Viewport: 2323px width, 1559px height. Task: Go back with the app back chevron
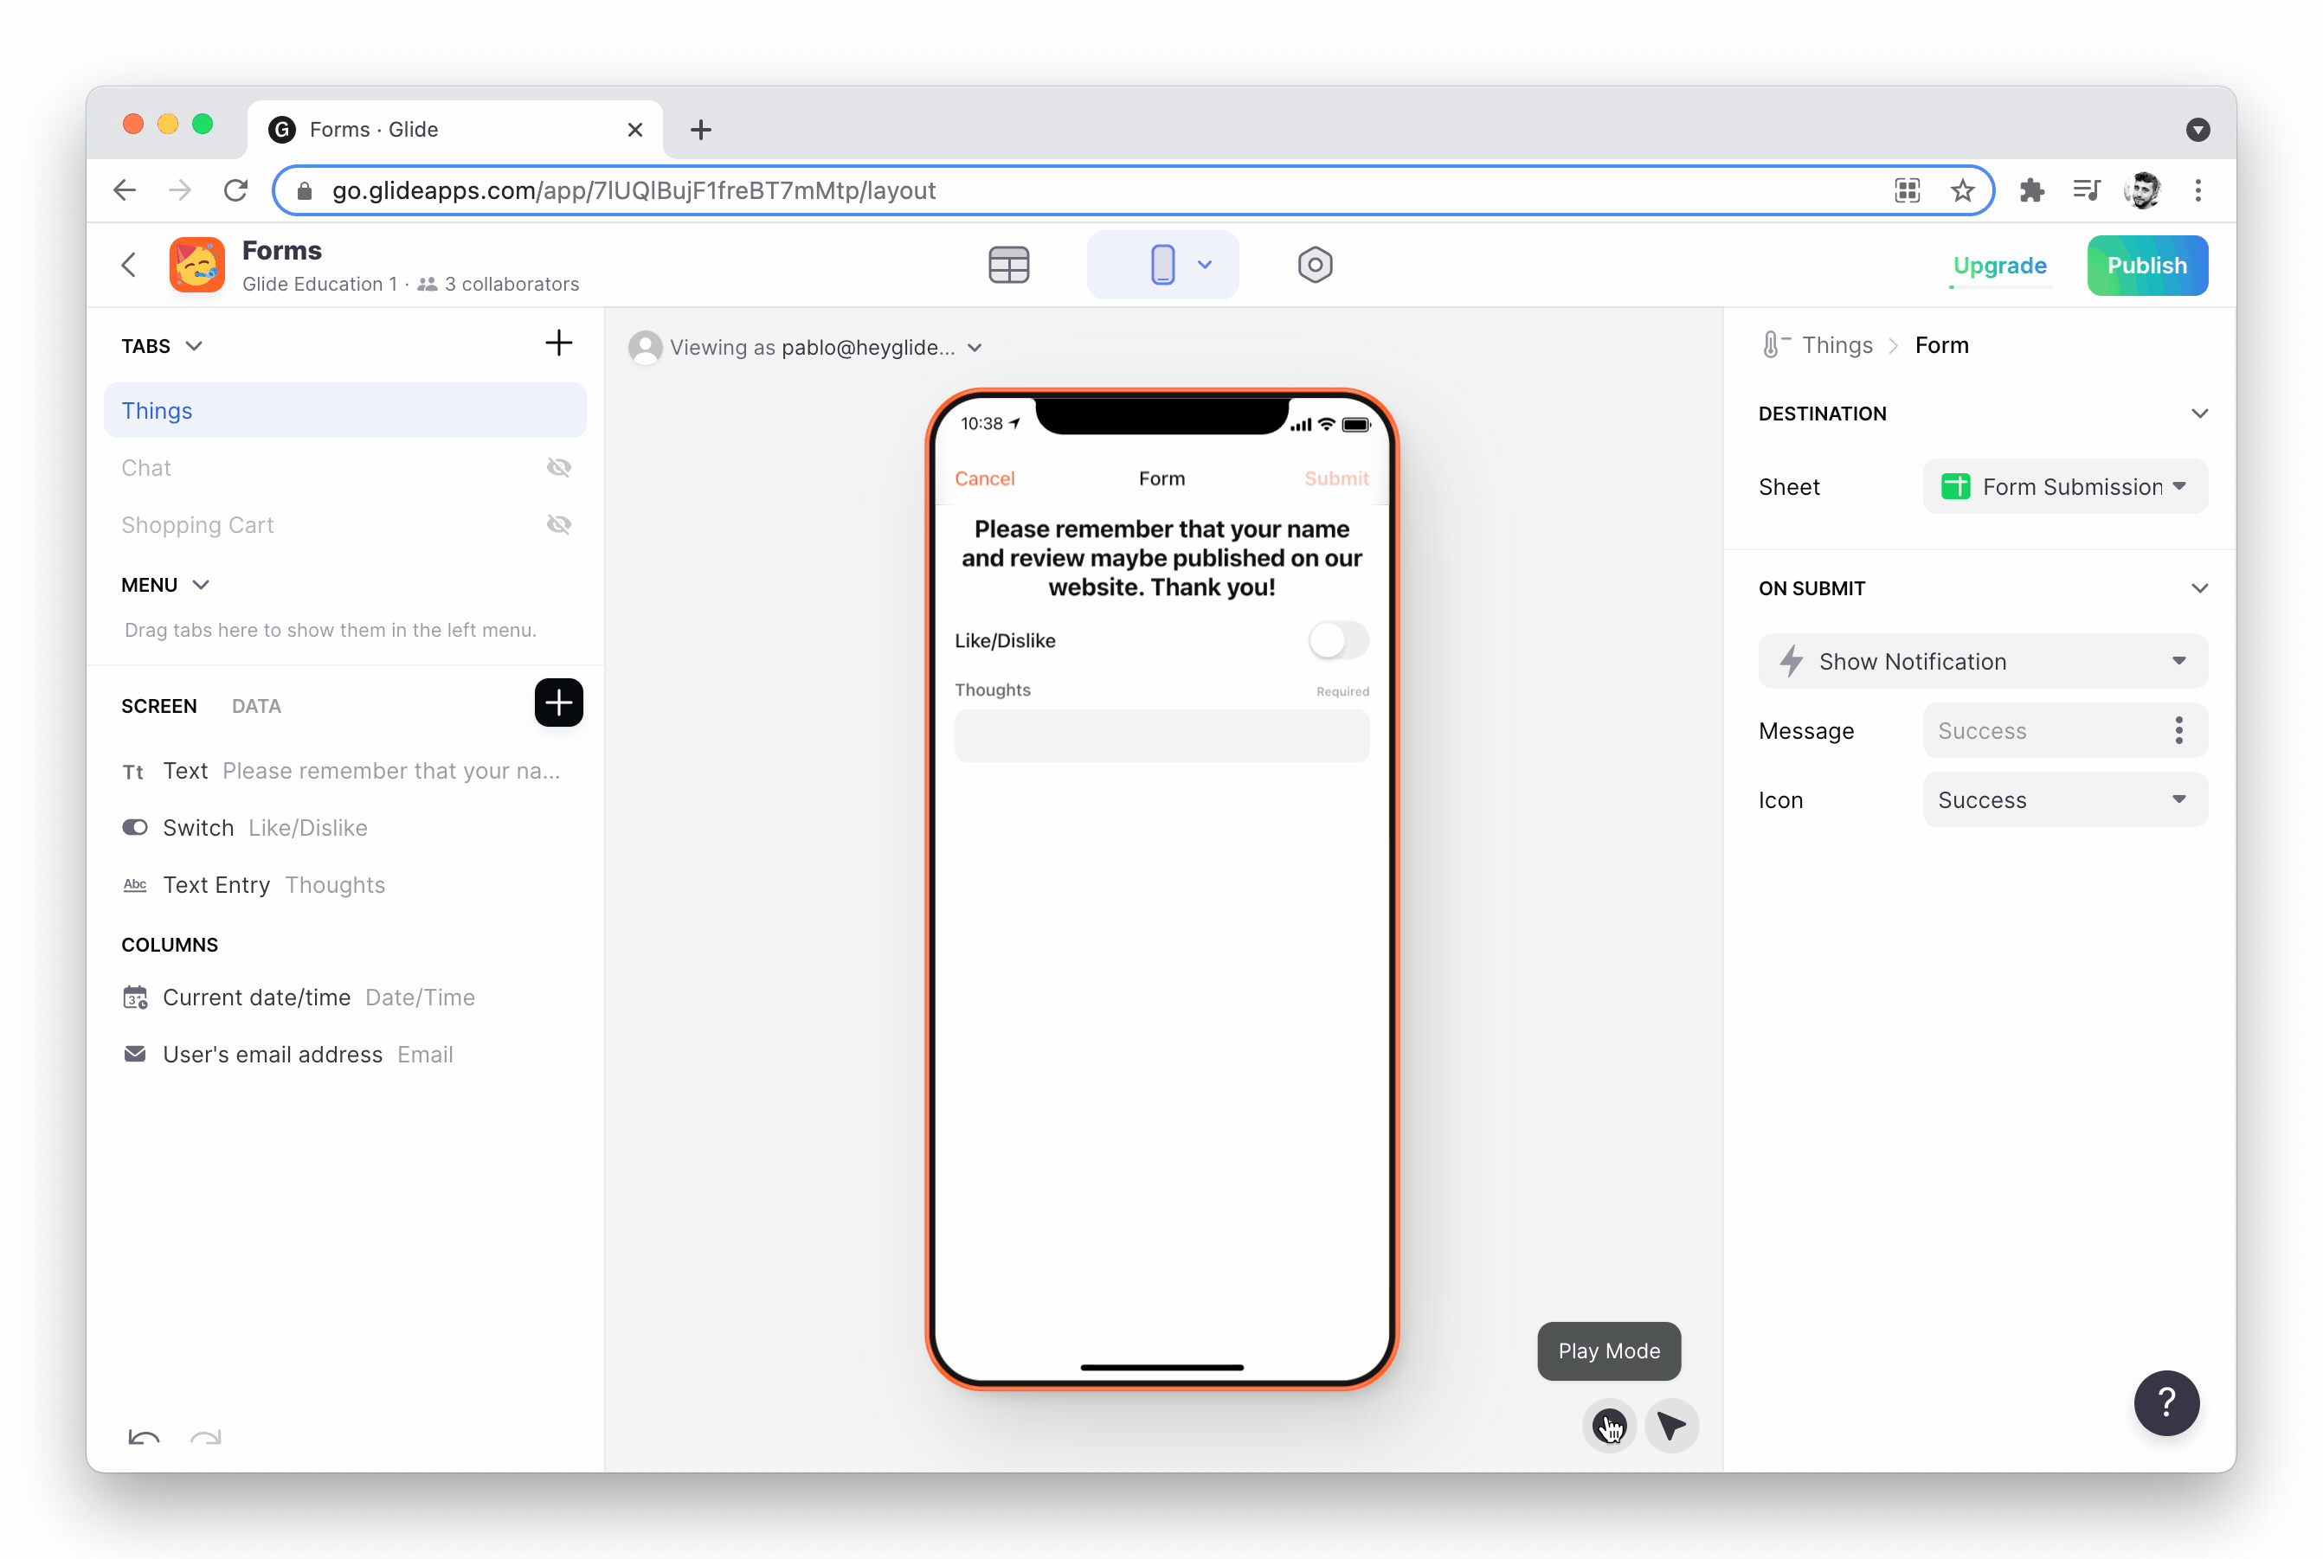pos(128,266)
